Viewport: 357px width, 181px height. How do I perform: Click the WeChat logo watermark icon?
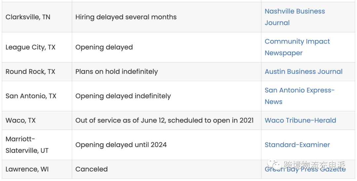click(x=274, y=164)
